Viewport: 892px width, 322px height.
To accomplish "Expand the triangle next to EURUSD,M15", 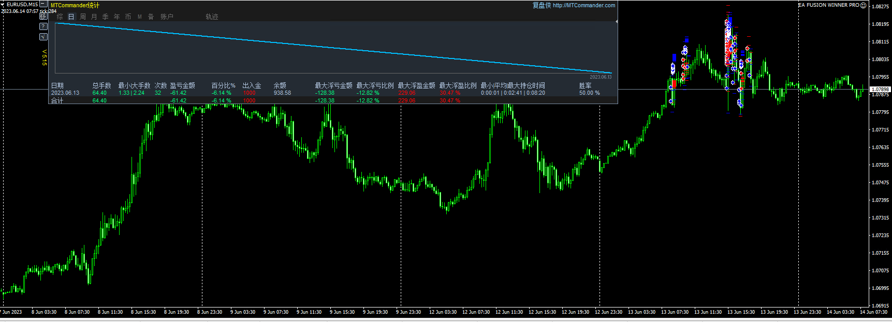I will click(3, 5).
